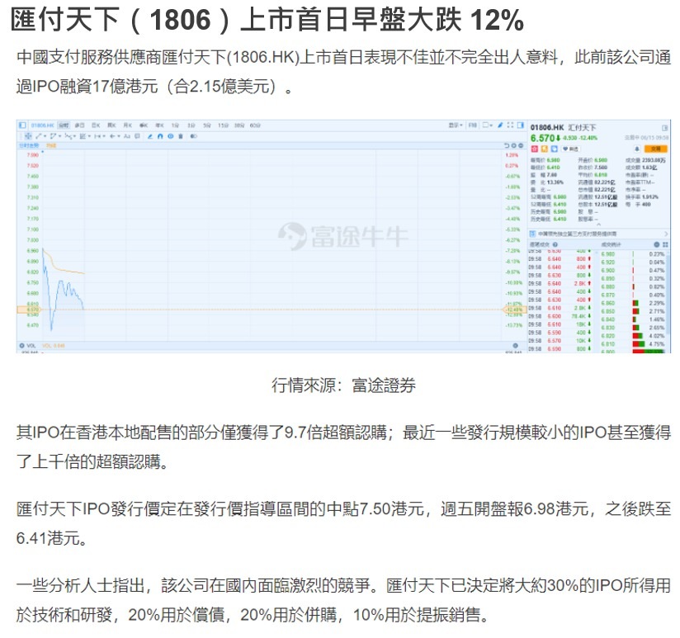Open the 逐笔成交 tab
This screenshot has width=680, height=638.
[x=540, y=244]
